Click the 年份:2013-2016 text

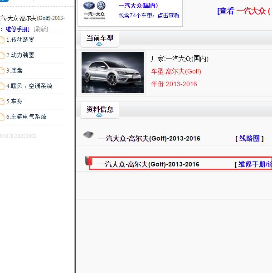pyautogui.click(x=174, y=84)
